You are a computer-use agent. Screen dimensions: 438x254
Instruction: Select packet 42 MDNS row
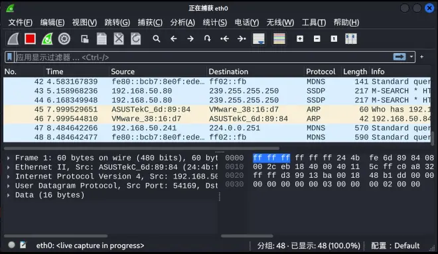tap(217, 82)
